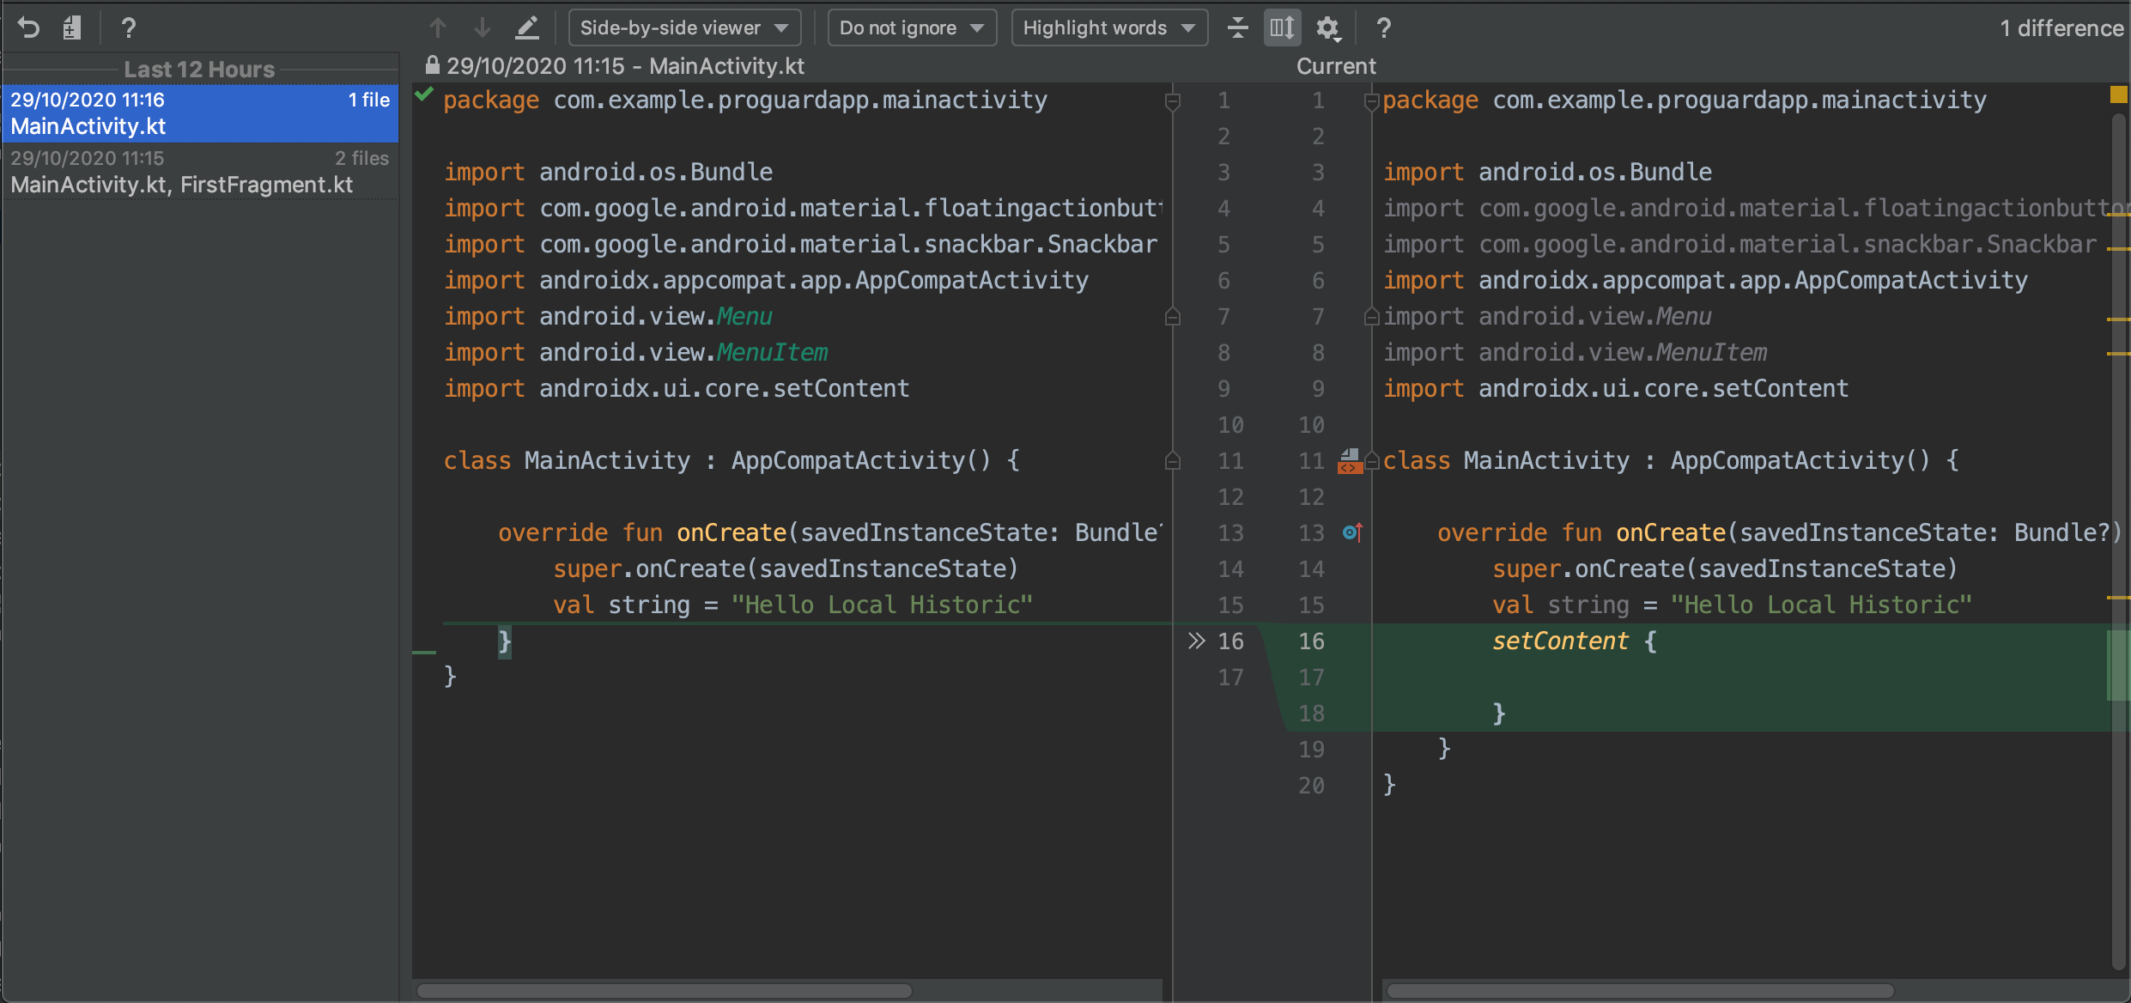This screenshot has height=1003, width=2131.
Task: Open the editor via the pencil icon
Action: tap(527, 27)
